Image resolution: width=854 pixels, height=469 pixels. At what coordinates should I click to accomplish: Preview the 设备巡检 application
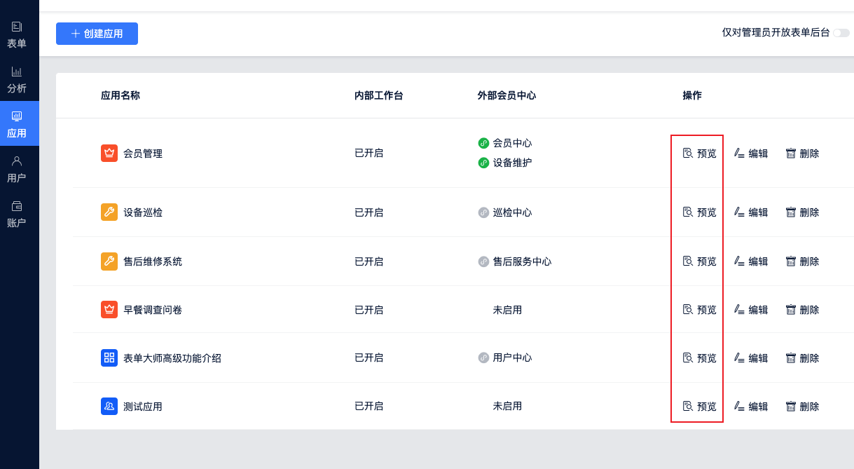pyautogui.click(x=699, y=212)
